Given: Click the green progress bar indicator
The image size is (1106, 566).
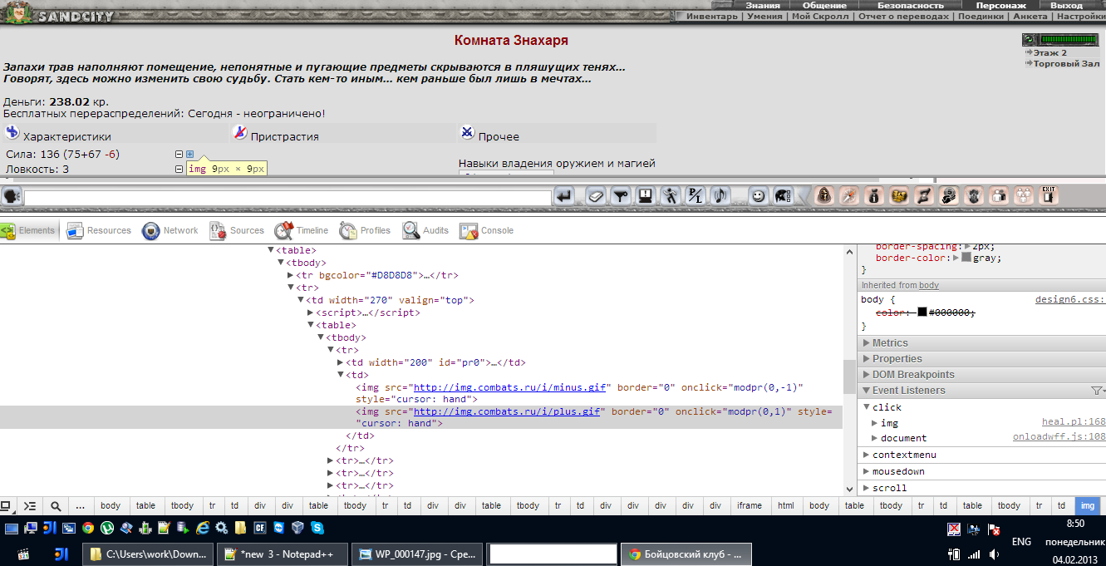Looking at the screenshot, I should click(1069, 39).
